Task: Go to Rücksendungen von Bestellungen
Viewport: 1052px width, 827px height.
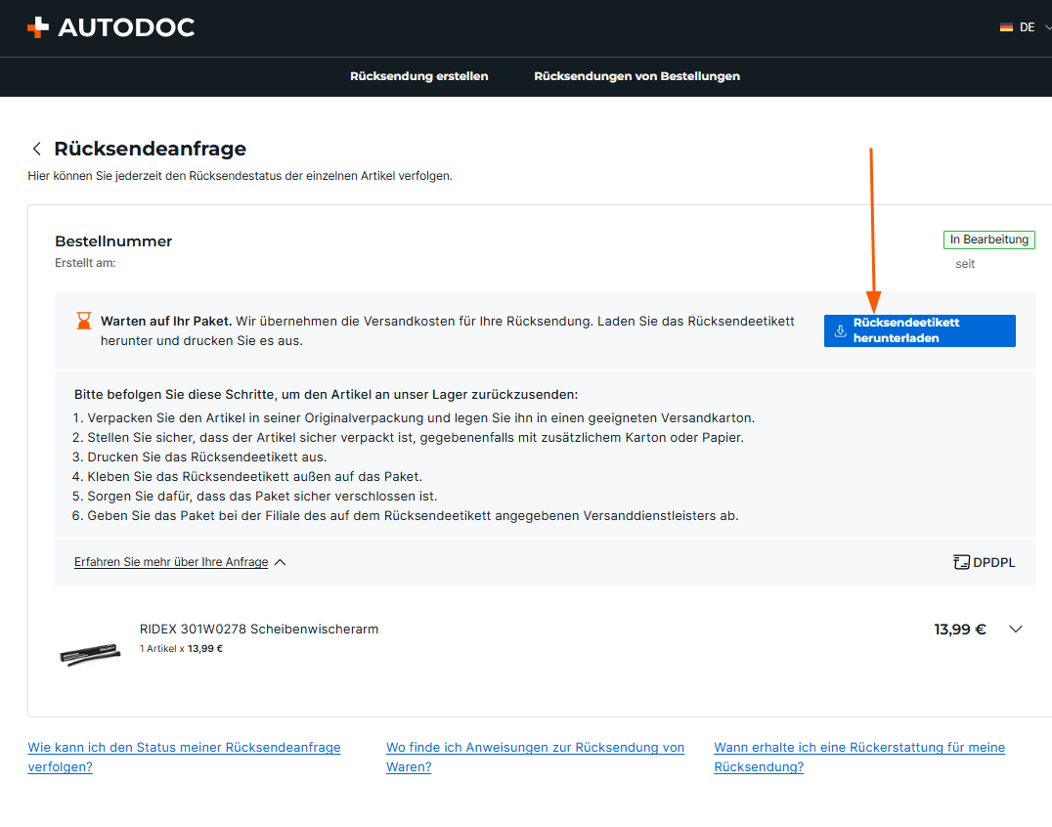Action: pyautogui.click(x=636, y=76)
